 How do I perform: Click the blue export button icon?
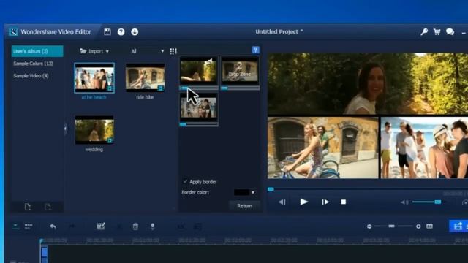click(458, 226)
